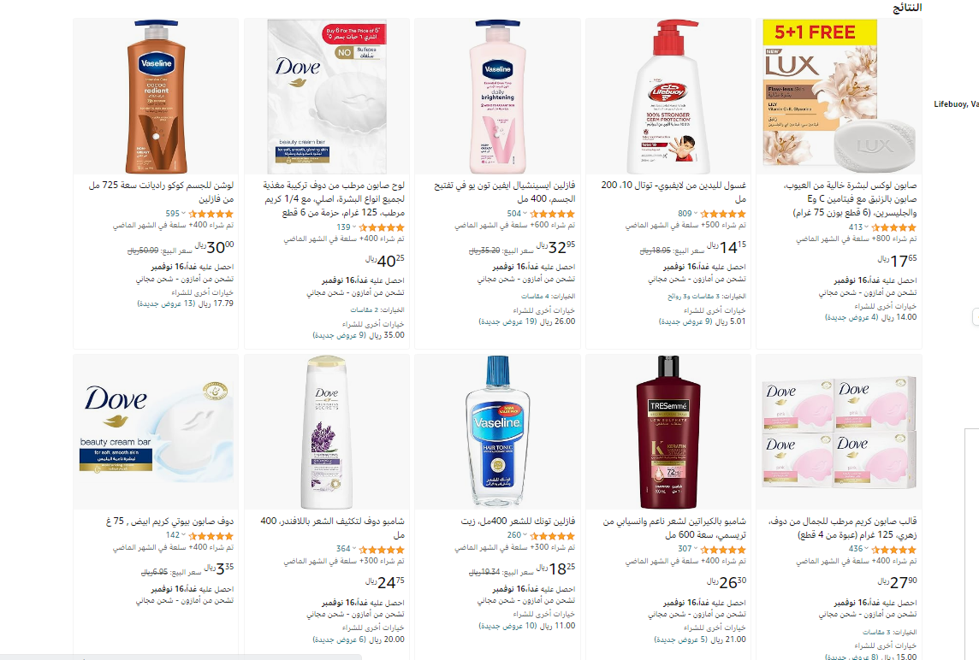The height and width of the screenshot is (660, 979).
Task: Open the Dove beauty cream bar pack image
Action: tap(327, 97)
